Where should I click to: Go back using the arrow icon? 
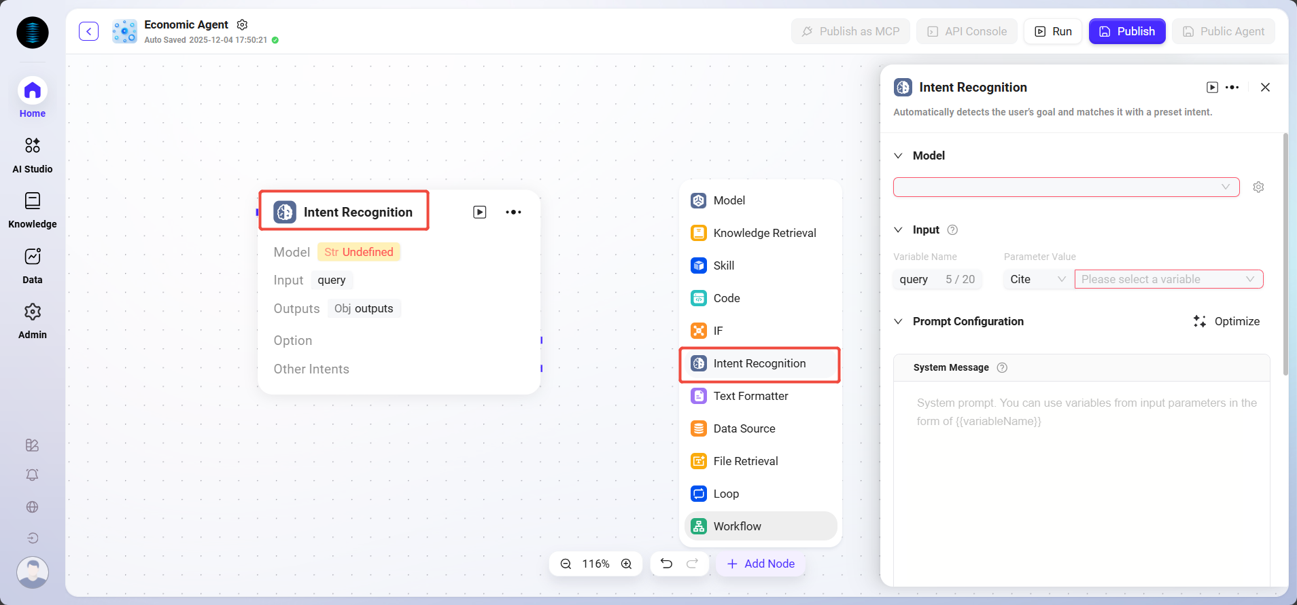click(88, 31)
